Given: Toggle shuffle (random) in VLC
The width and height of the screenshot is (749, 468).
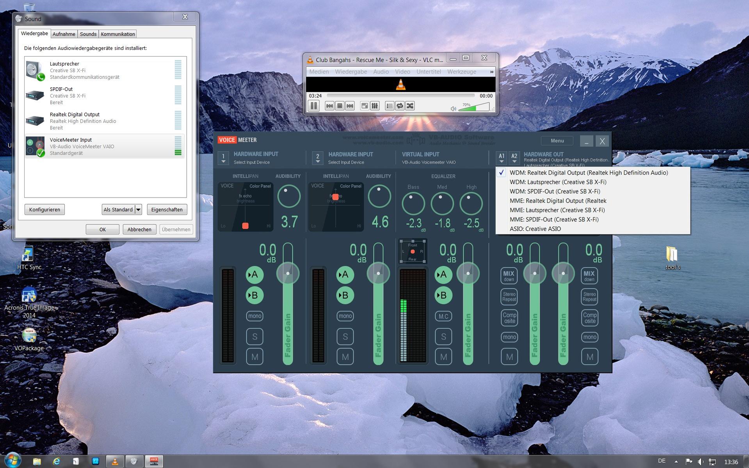Looking at the screenshot, I should coord(410,106).
